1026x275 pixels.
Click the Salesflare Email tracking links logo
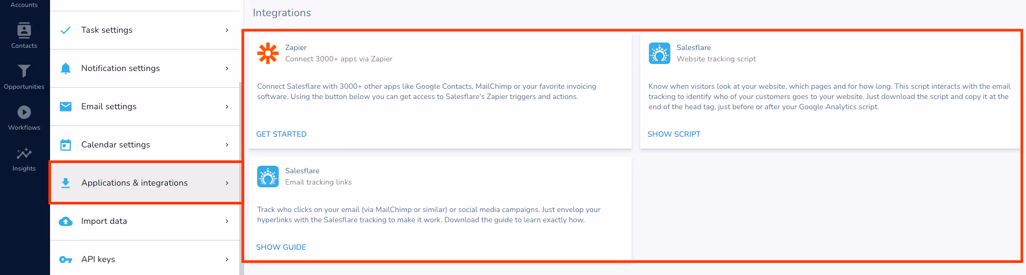(x=268, y=177)
